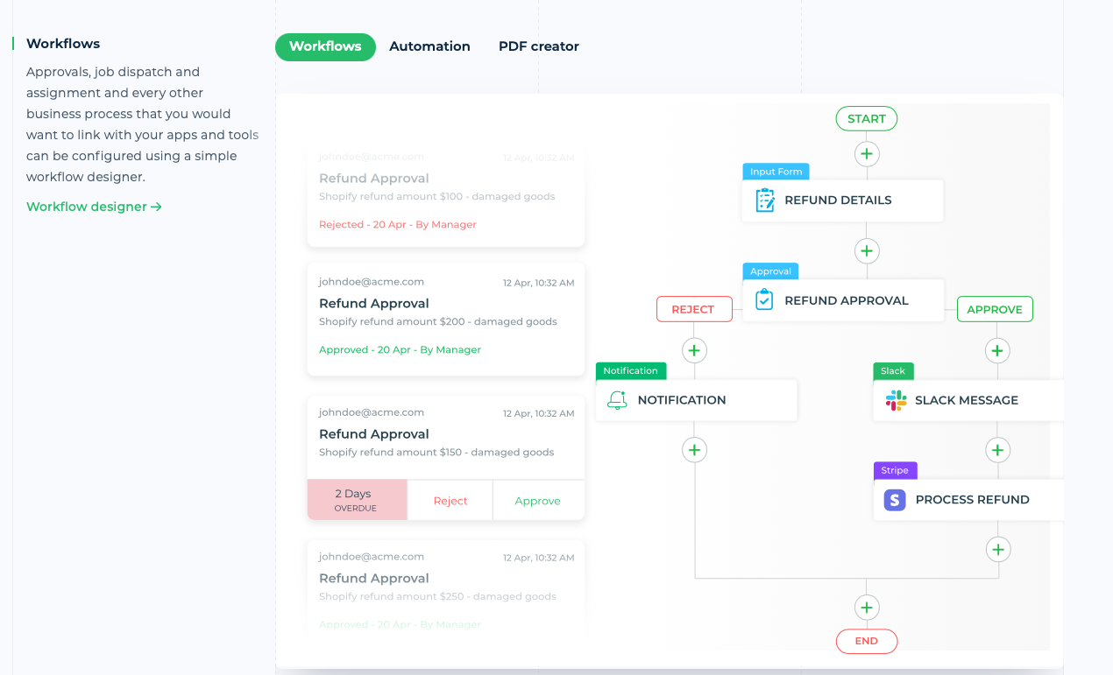Approve the $150 refund request
The width and height of the screenshot is (1113, 675).
538,500
